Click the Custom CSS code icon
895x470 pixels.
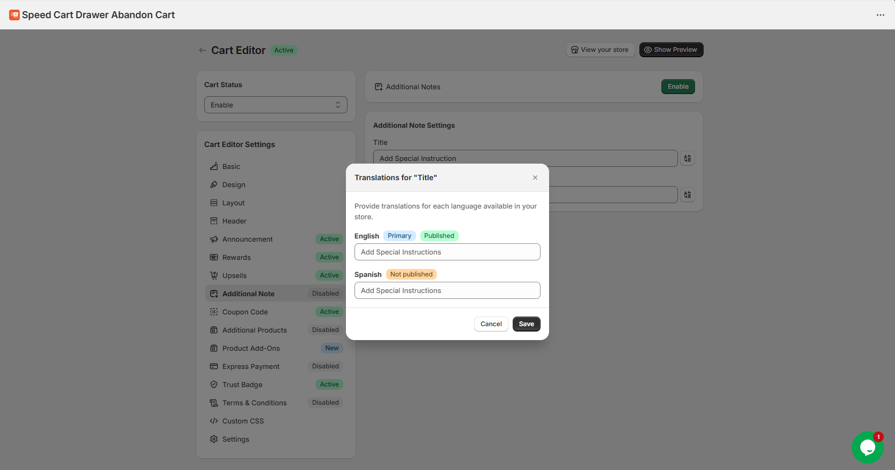pos(214,421)
